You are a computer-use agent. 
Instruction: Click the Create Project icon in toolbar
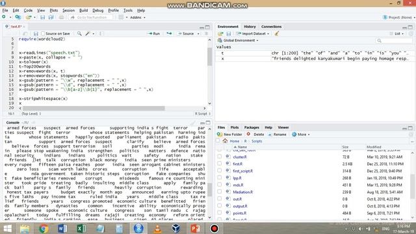[18, 18]
